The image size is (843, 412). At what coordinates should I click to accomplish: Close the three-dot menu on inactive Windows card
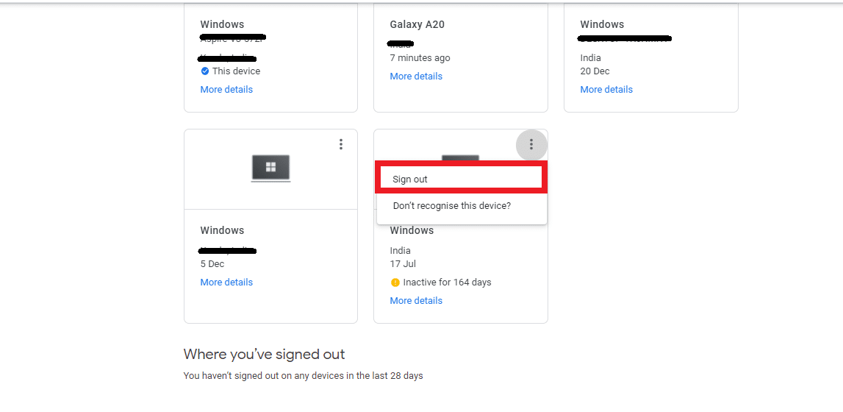[x=531, y=144]
